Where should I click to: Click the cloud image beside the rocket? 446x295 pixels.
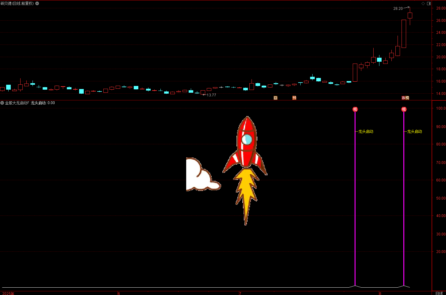203,174
